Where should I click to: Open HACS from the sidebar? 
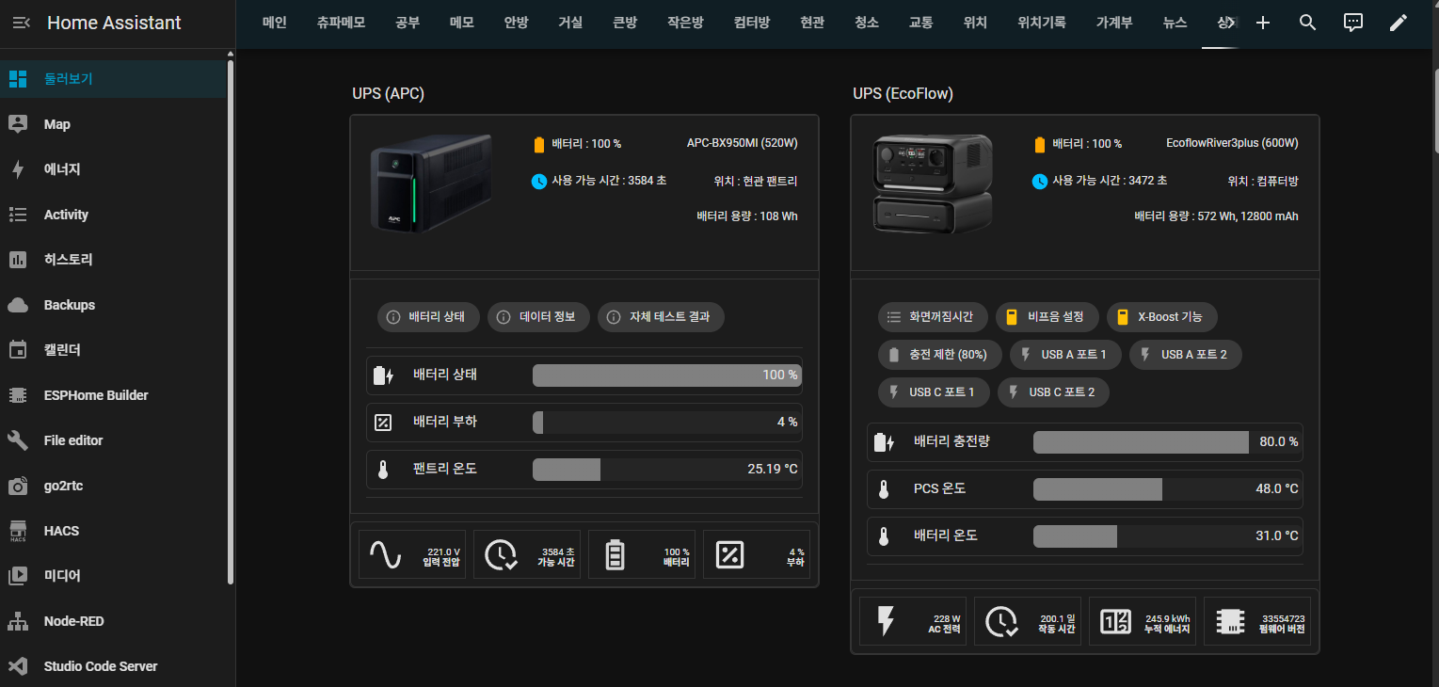[x=61, y=531]
